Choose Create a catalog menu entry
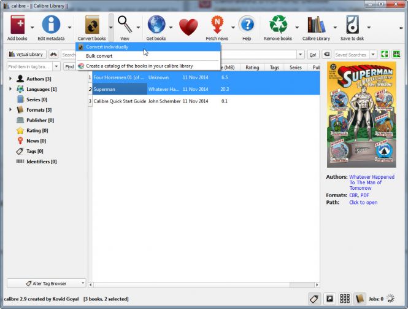408x309 pixels. pos(139,66)
